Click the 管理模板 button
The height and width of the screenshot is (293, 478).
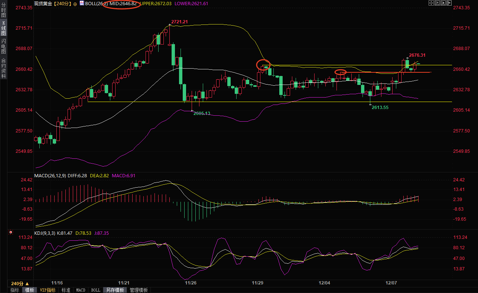pyautogui.click(x=139, y=290)
